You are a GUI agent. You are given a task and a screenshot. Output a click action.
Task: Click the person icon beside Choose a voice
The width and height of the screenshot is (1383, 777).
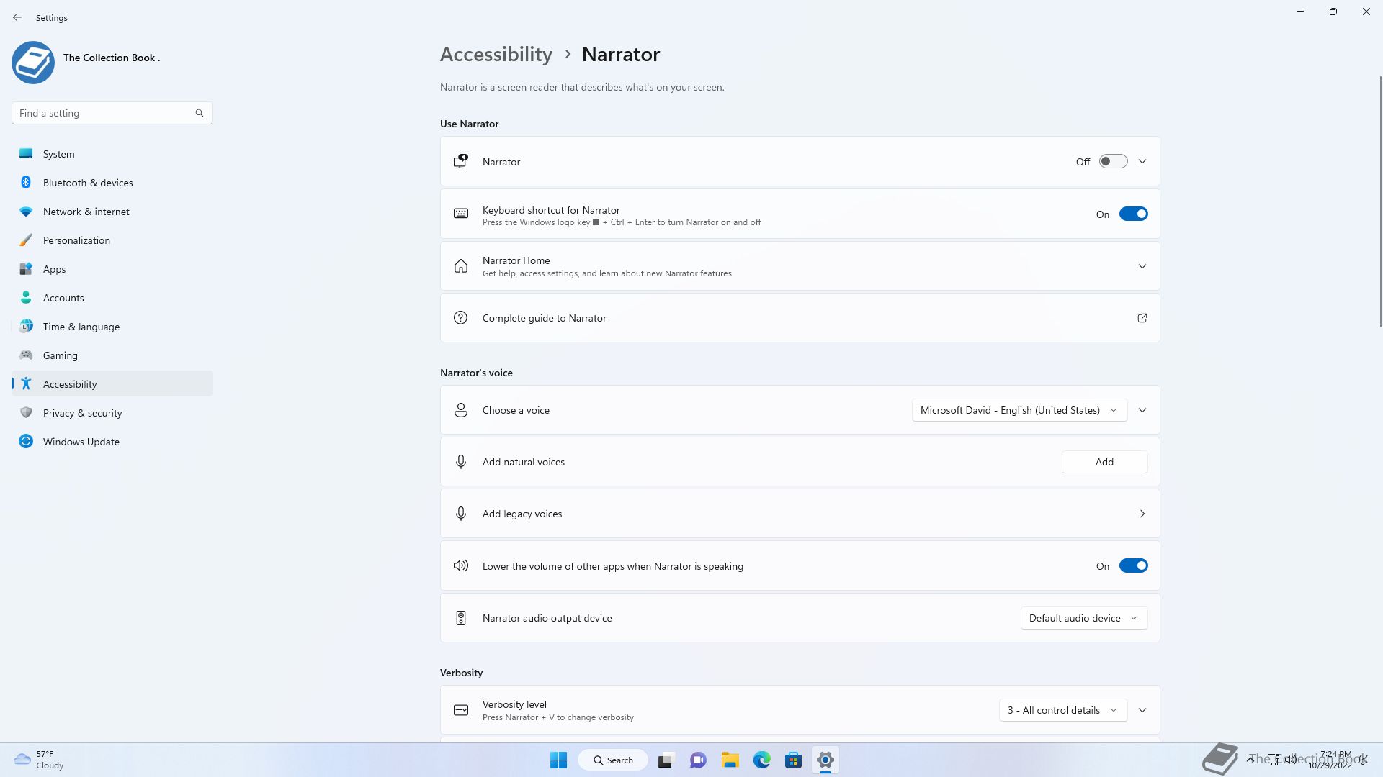461,410
